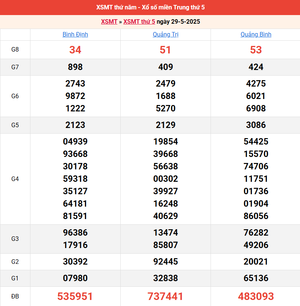Image resolution: width=300 pixels, height=306 pixels.
Task: Click G2 number 30392
Action: point(75,262)
